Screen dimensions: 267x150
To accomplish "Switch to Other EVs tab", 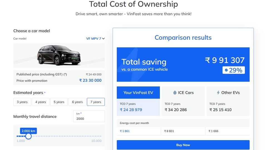I will click(228, 92).
